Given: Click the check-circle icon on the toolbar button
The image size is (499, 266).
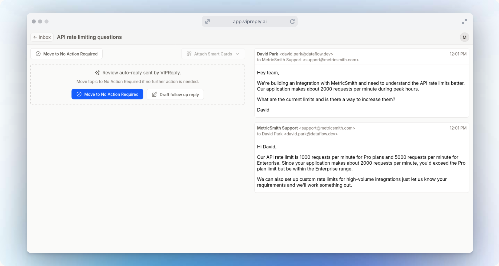Looking at the screenshot, I should (x=38, y=54).
